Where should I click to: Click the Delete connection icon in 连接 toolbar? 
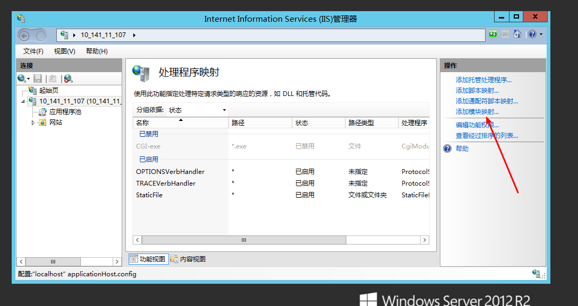[67, 78]
